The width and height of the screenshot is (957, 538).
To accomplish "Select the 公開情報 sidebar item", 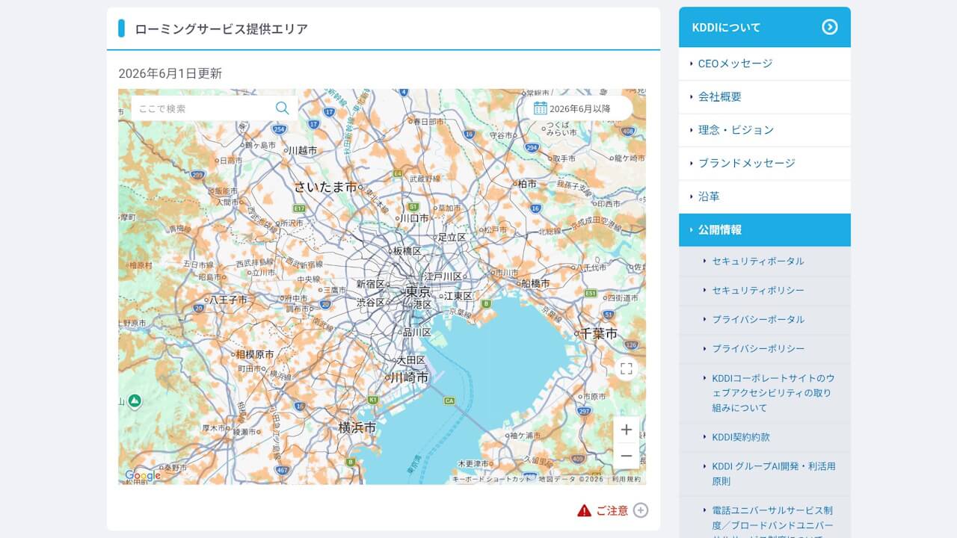I will pos(765,229).
